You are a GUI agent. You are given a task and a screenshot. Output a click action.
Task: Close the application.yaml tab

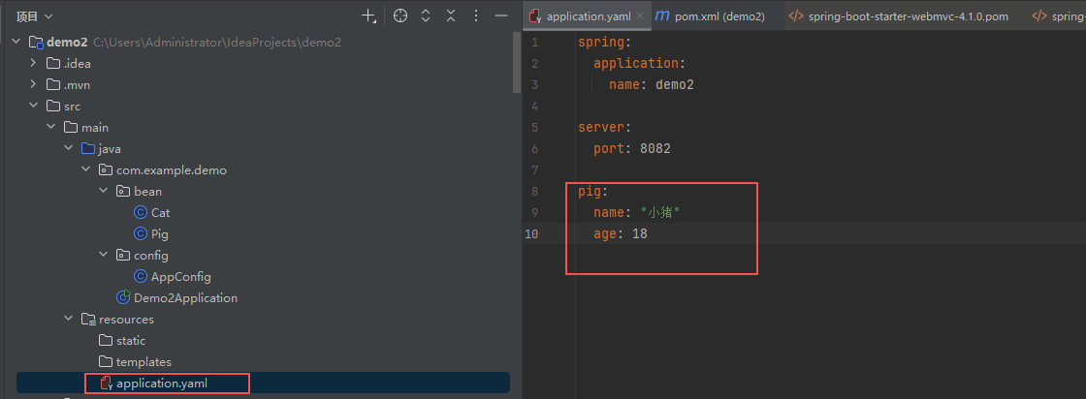pyautogui.click(x=641, y=15)
